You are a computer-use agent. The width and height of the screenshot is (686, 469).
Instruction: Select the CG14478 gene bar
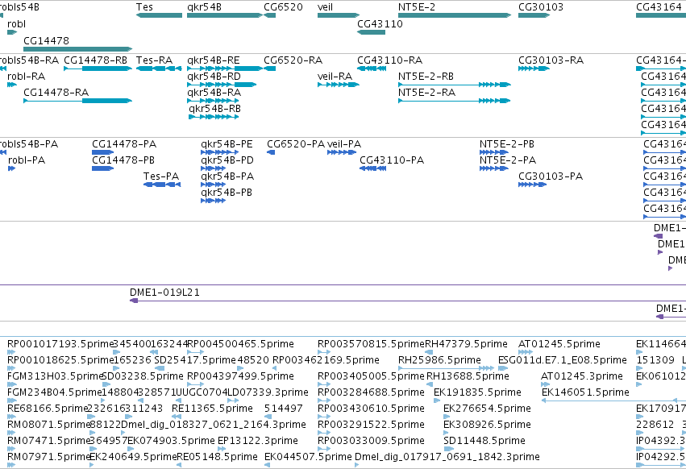(x=77, y=49)
